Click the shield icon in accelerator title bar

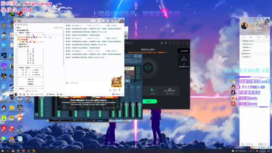162,43
